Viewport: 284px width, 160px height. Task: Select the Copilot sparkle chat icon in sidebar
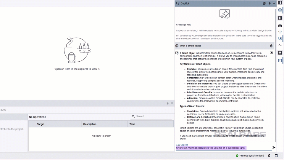click(280, 39)
